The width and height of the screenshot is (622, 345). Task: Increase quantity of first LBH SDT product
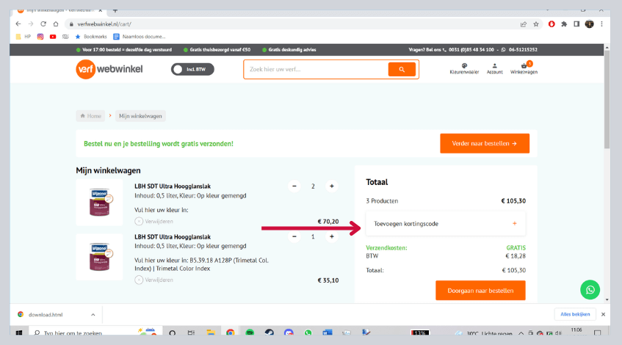[332, 186]
